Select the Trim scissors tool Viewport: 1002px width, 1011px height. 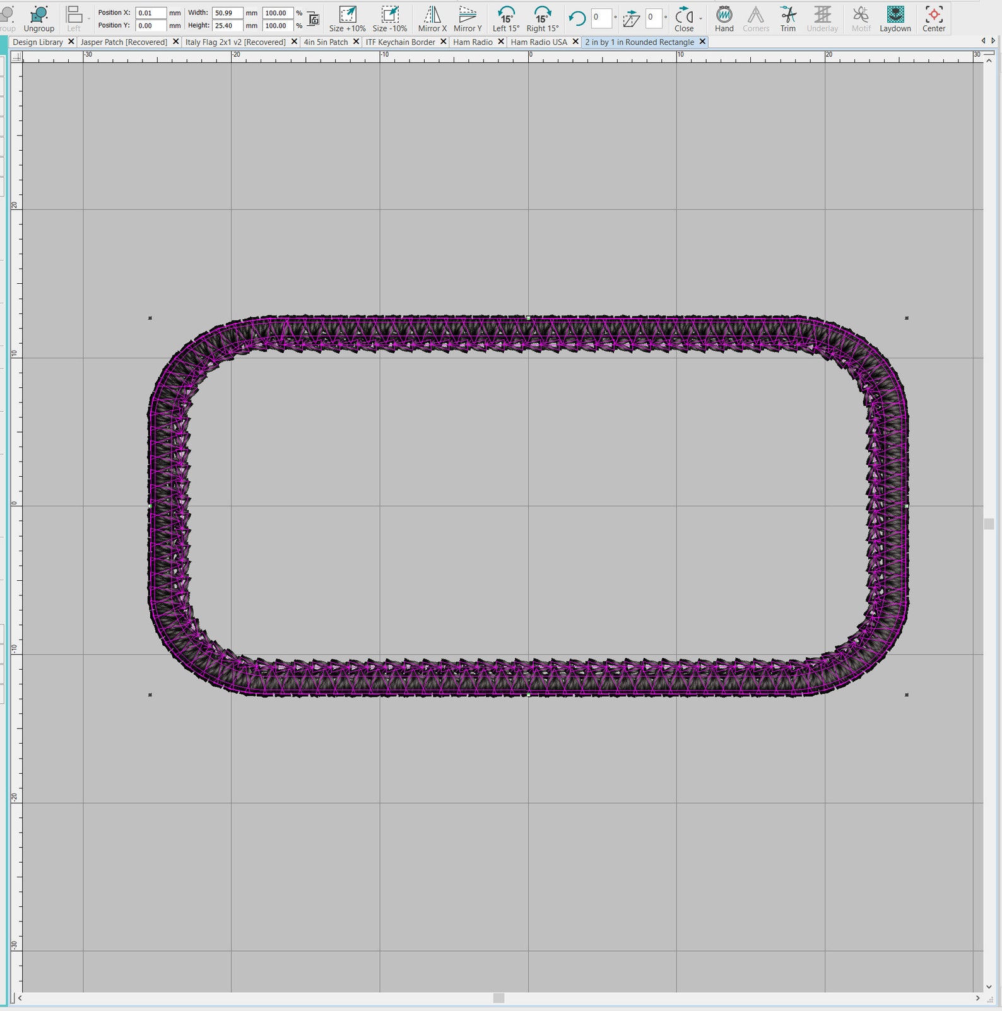[788, 19]
